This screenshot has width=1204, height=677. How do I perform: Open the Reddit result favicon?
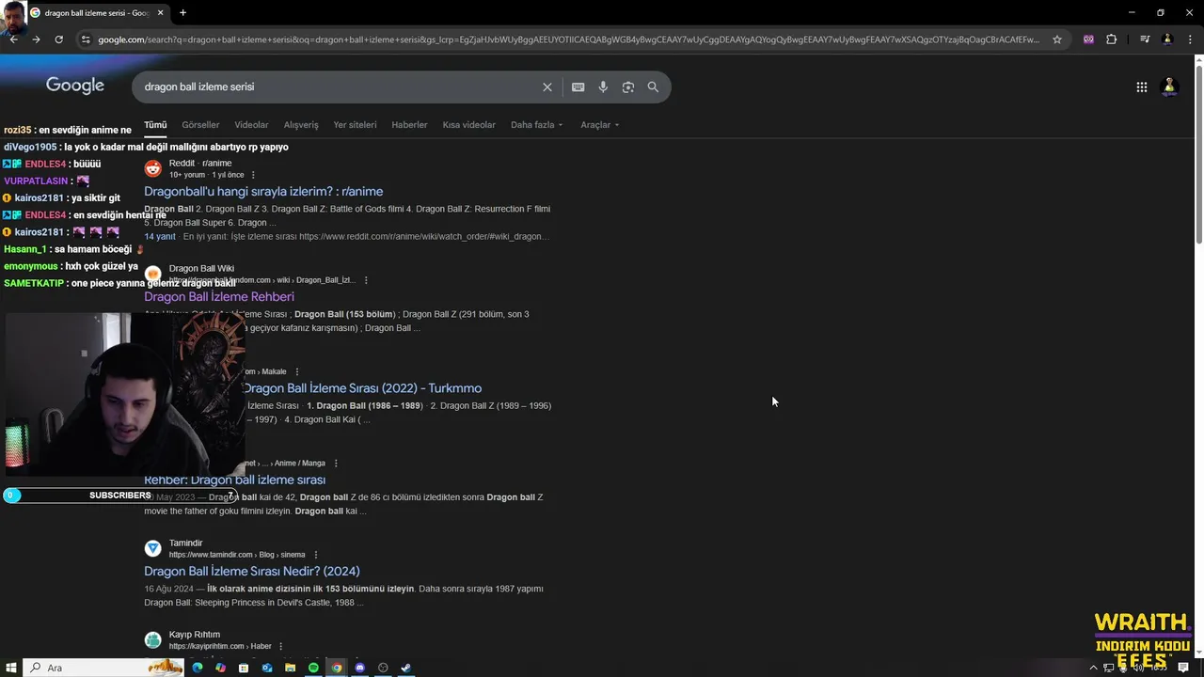click(152, 168)
